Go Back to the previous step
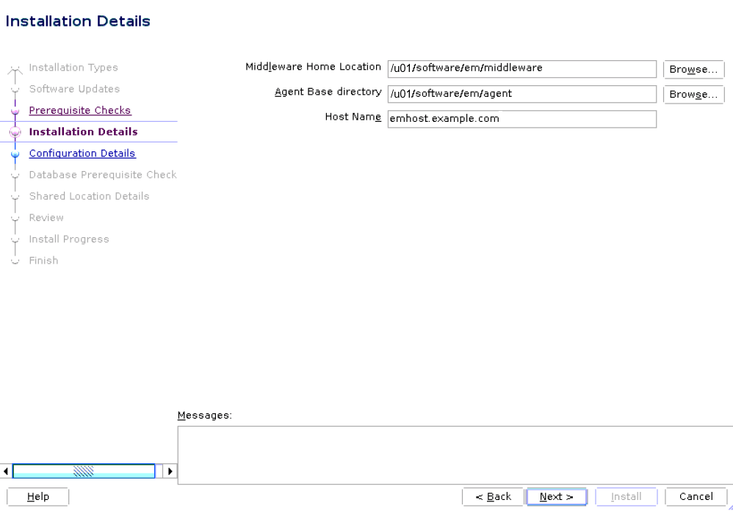Image resolution: width=733 pixels, height=511 pixels. coord(493,496)
